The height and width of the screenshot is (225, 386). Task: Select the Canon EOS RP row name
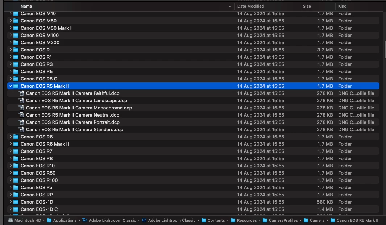37,195
